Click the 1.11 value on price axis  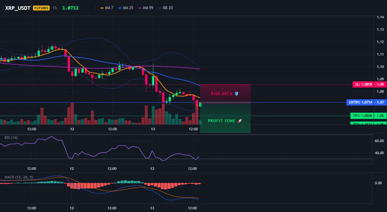click(x=380, y=54)
